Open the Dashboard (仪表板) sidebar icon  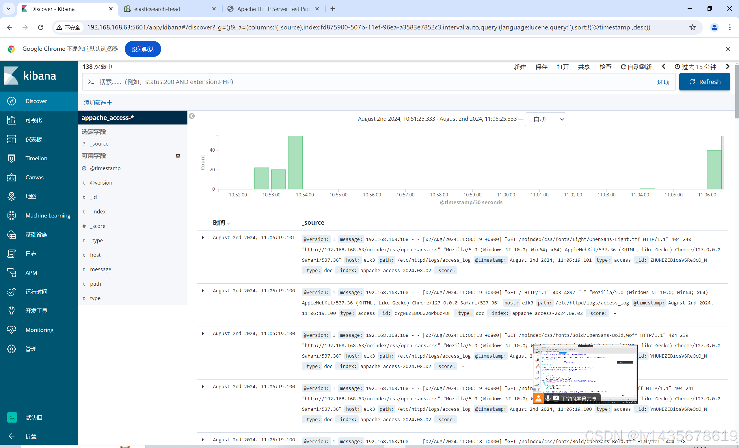pos(11,139)
